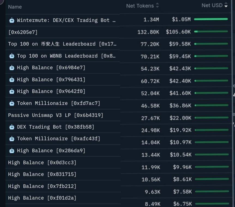
Task: Open Passive Uniswap V3 LP [0x6b4319]
Action: (x=56, y=115)
